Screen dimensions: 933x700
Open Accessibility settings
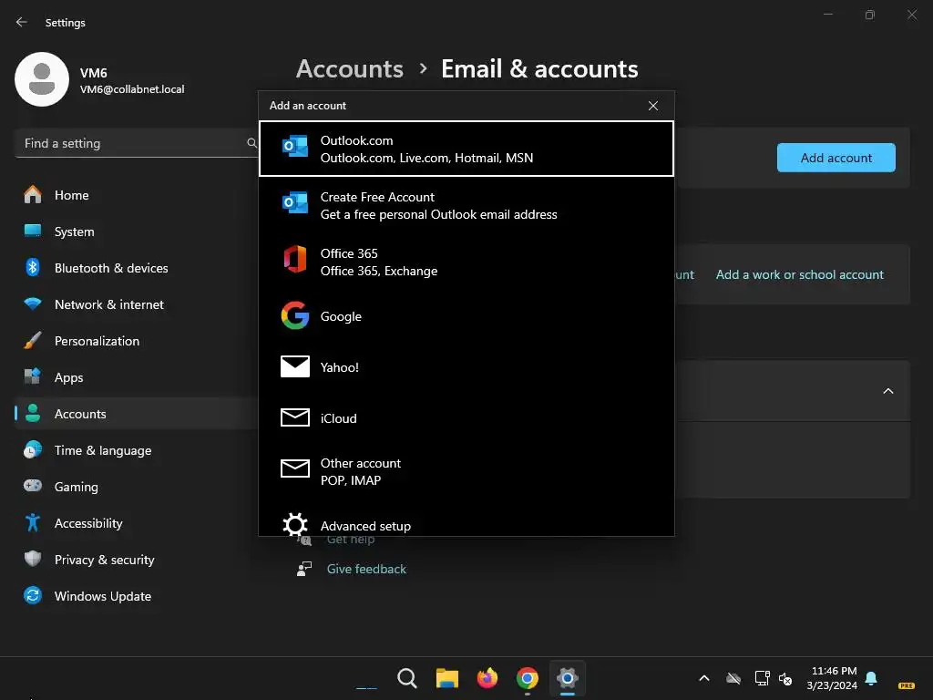137,523
